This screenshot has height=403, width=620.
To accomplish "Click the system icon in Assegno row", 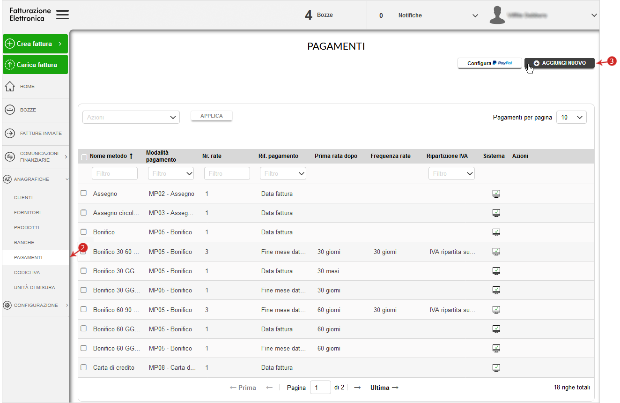I will pyautogui.click(x=496, y=194).
